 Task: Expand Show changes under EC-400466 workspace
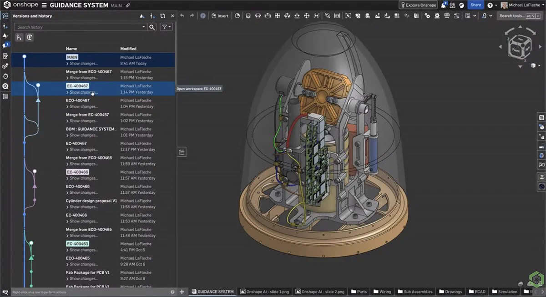click(x=82, y=178)
